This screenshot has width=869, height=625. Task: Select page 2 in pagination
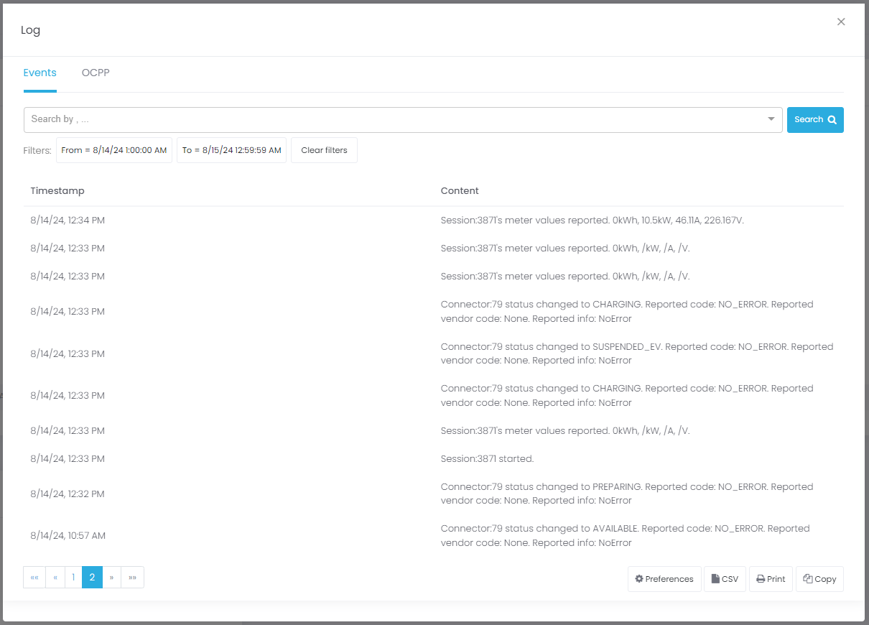(92, 578)
